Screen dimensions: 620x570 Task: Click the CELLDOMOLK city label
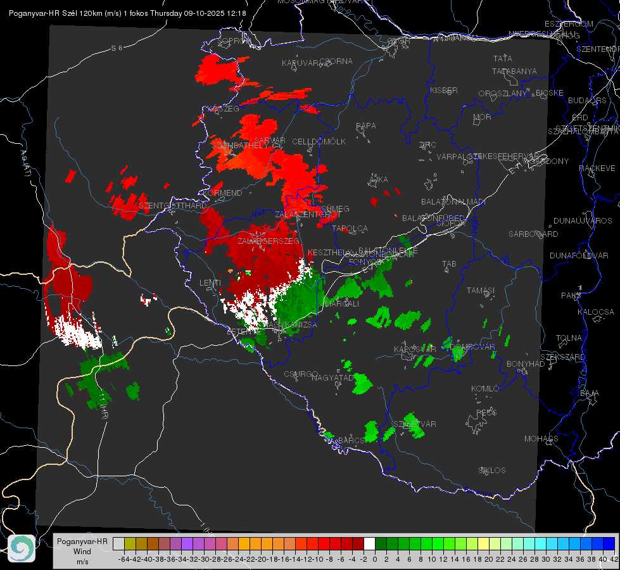point(319,142)
